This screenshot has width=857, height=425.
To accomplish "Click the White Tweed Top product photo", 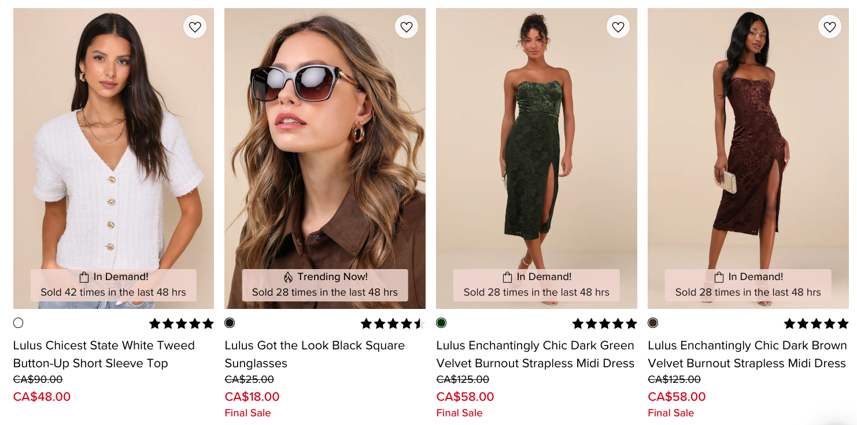I will [113, 144].
